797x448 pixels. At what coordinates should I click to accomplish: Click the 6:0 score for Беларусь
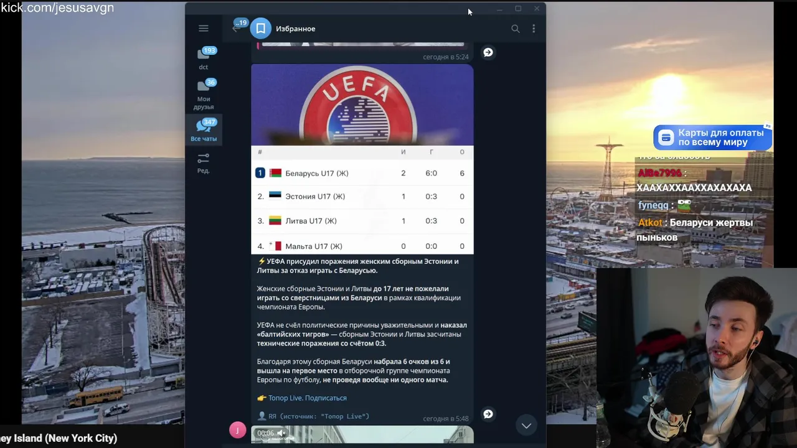tap(431, 173)
